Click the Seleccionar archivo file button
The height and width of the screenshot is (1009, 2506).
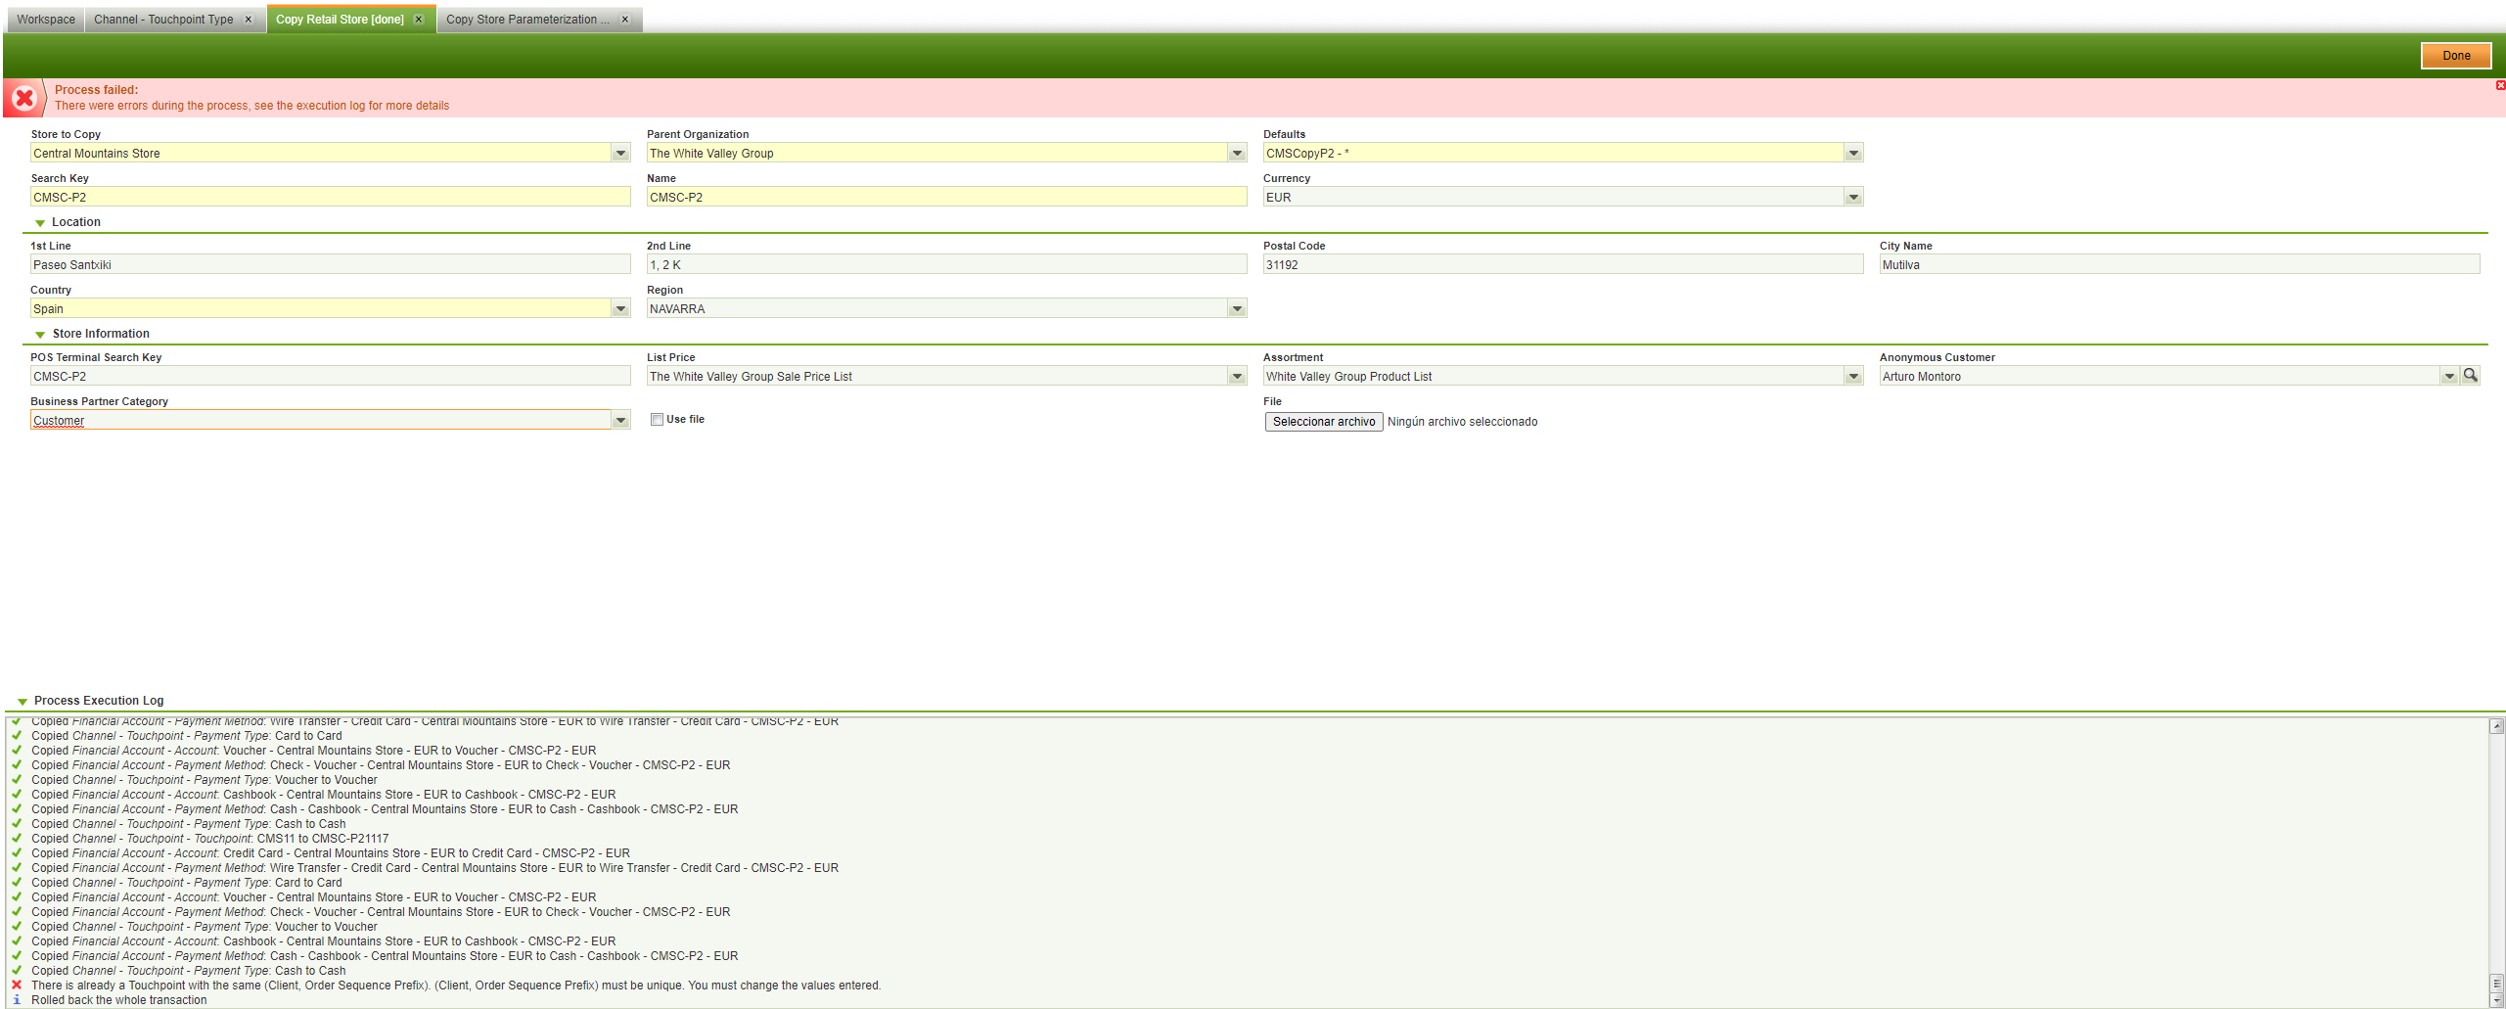(1323, 422)
